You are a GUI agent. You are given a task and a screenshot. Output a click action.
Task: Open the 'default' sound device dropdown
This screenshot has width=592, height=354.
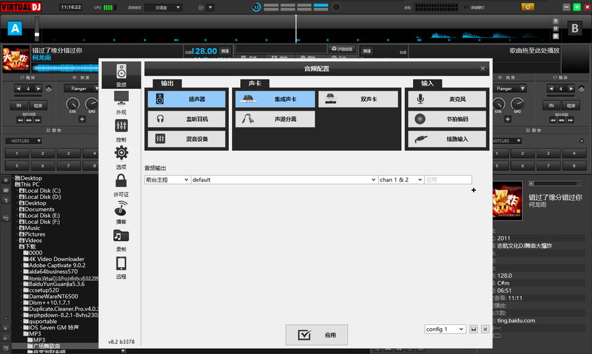(284, 180)
